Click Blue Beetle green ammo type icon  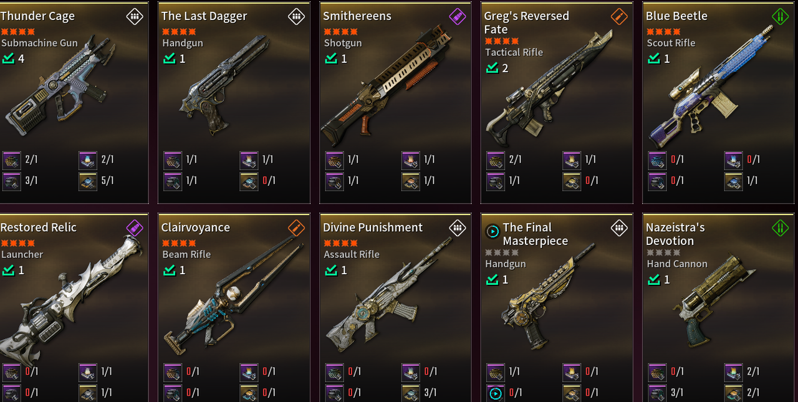(x=781, y=16)
